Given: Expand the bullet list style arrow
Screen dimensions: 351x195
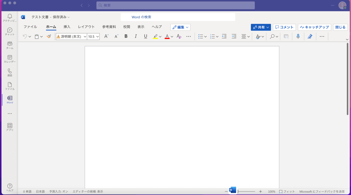Looking at the screenshot, I should pyautogui.click(x=205, y=36).
